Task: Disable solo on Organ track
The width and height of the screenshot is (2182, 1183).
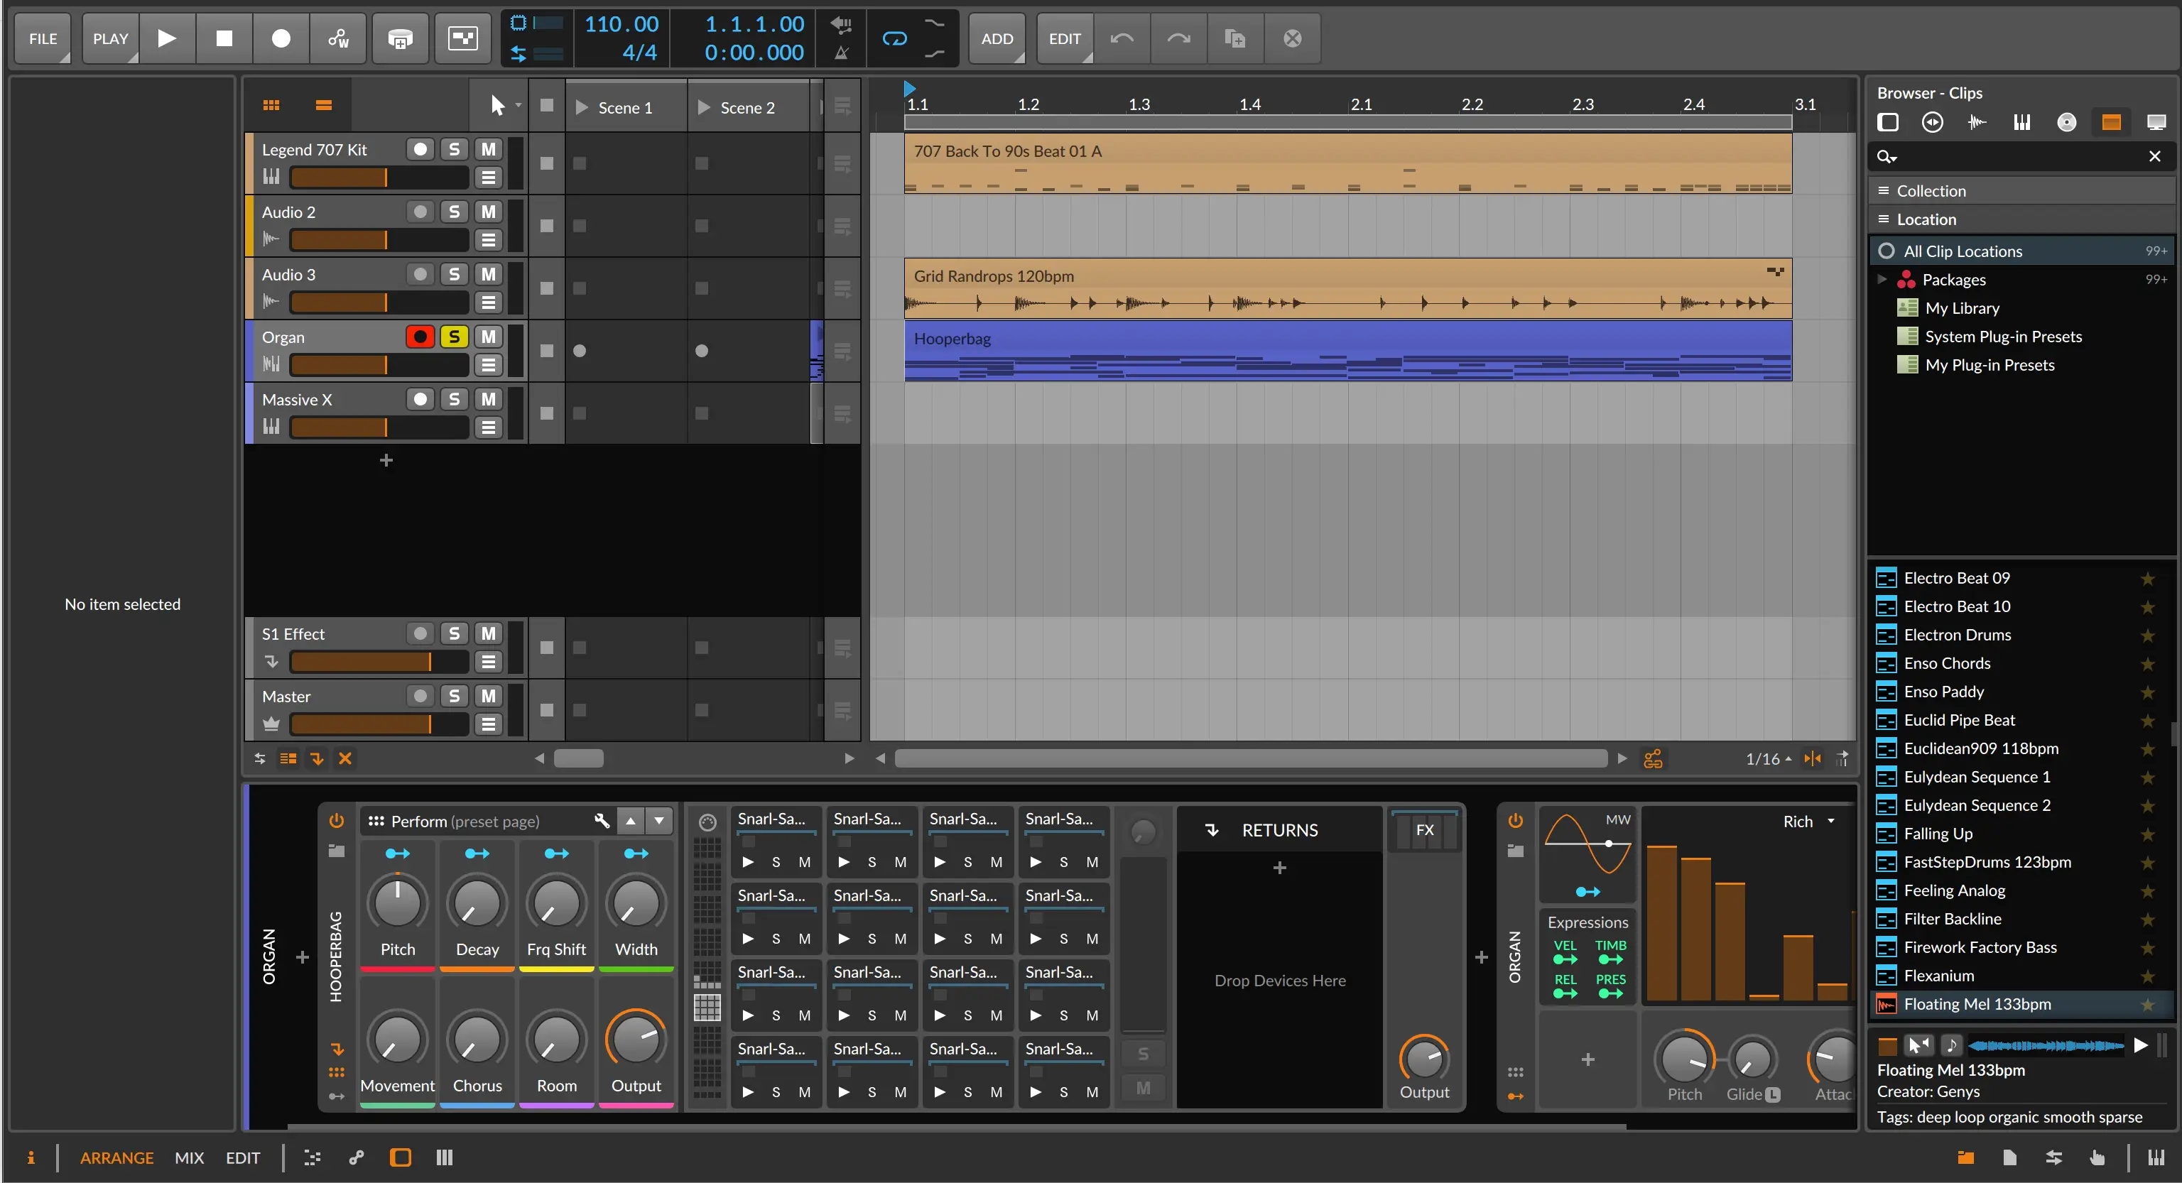Action: 454,336
